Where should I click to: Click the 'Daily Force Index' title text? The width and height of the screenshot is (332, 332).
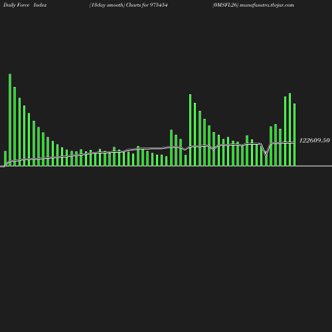[x=25, y=5]
